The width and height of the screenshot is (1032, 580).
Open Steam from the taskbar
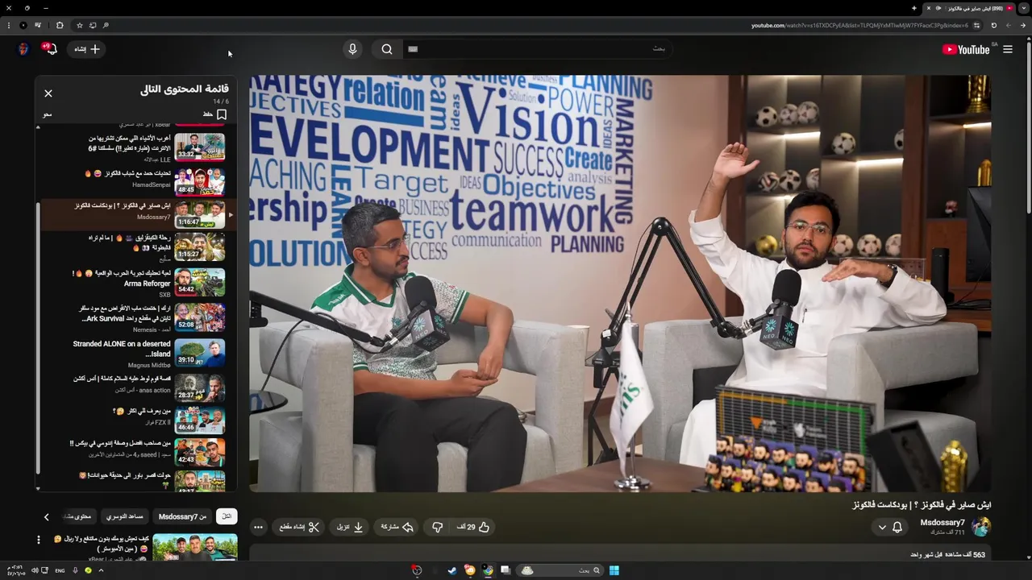pyautogui.click(x=451, y=570)
